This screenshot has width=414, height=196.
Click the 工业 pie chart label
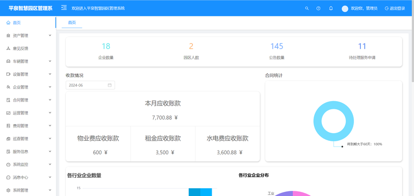tap(271, 193)
